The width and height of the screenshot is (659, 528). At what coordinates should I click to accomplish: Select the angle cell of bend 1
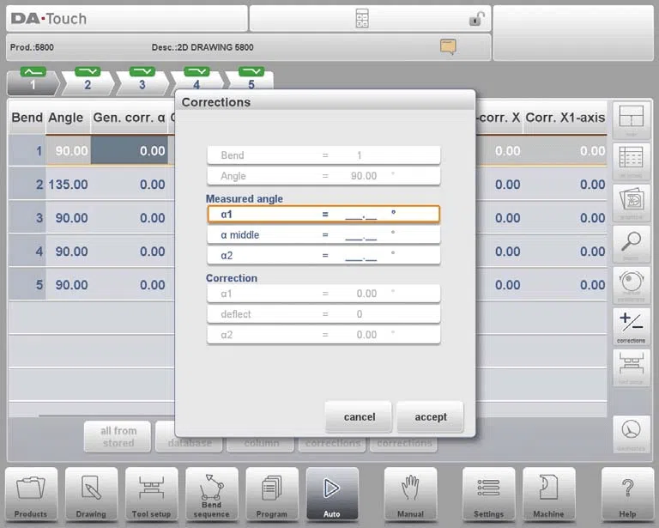tap(68, 150)
